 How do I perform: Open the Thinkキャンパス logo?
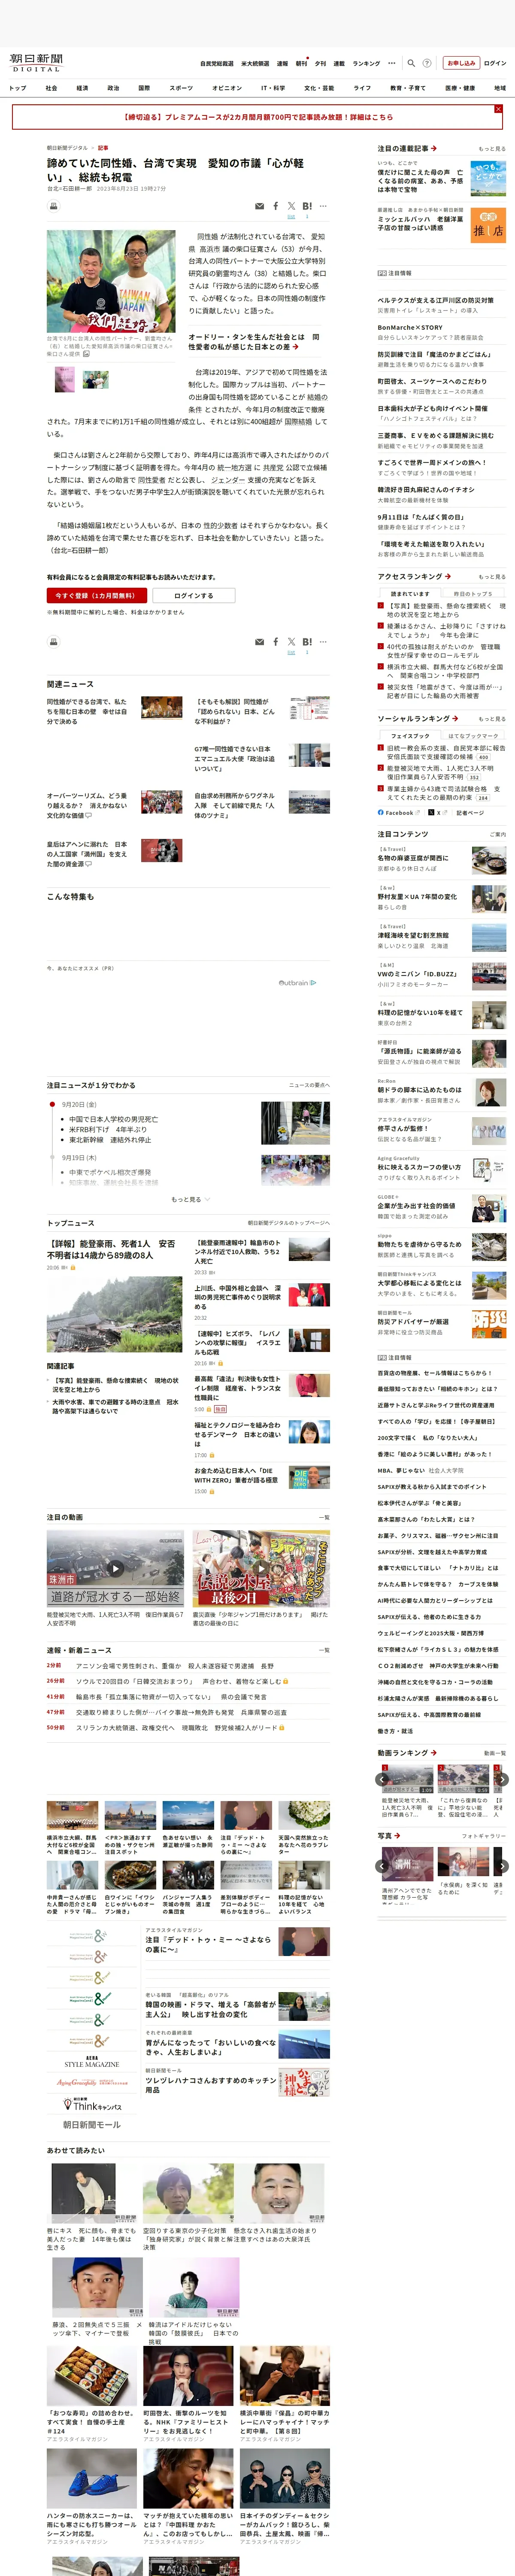(x=92, y=2104)
